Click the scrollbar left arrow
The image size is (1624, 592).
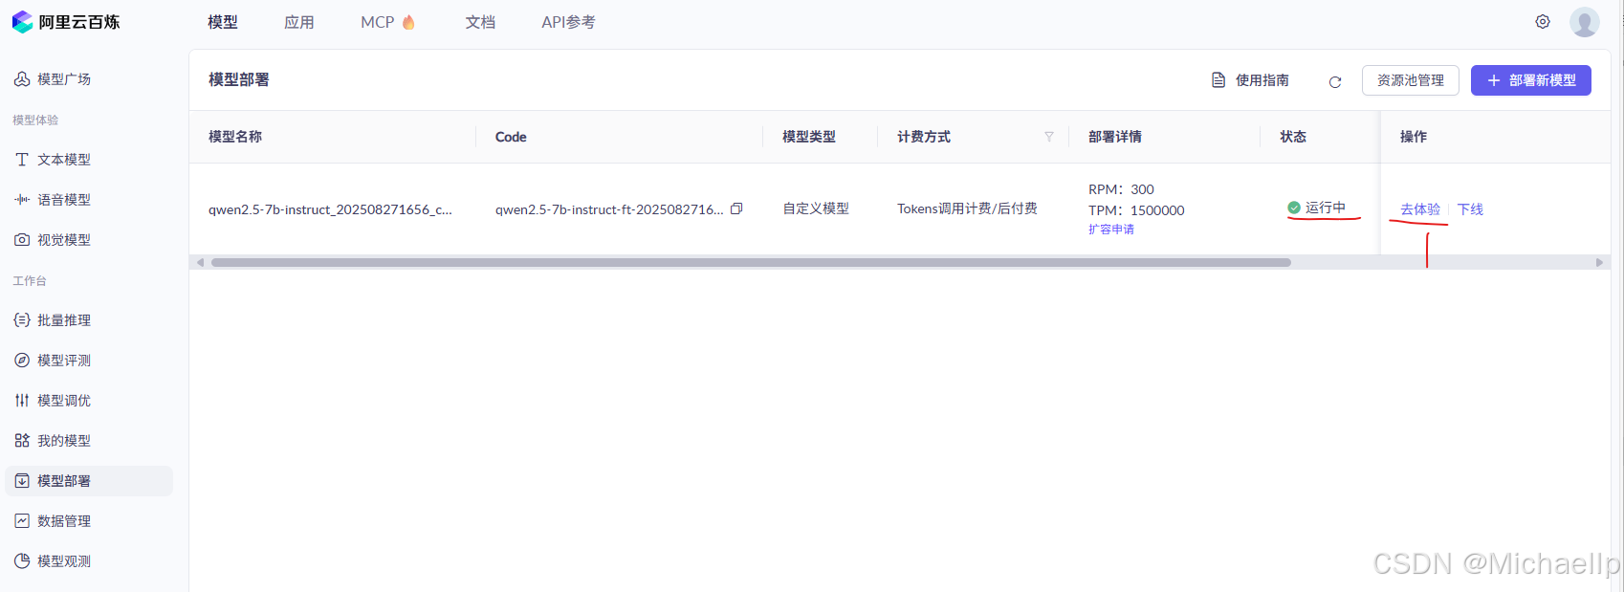pyautogui.click(x=200, y=262)
